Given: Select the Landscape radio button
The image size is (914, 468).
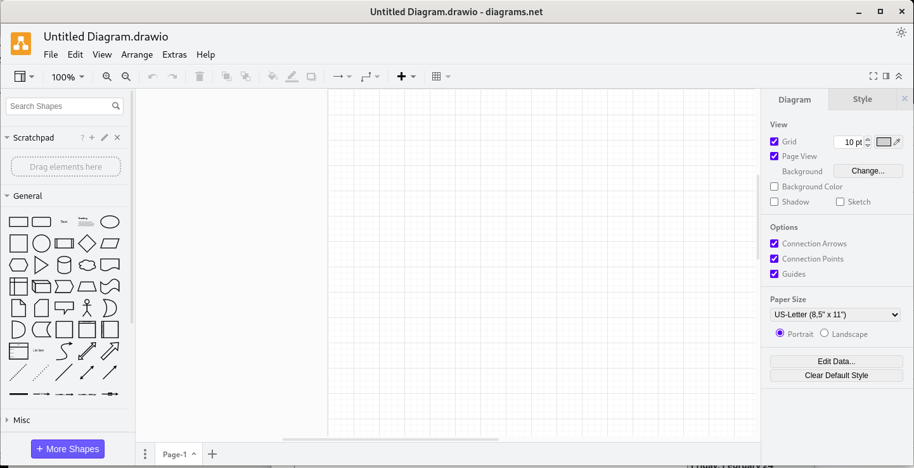Looking at the screenshot, I should [824, 333].
